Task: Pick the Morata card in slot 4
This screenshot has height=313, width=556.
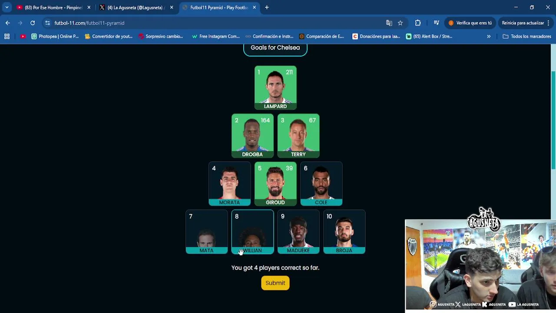Action: click(229, 183)
